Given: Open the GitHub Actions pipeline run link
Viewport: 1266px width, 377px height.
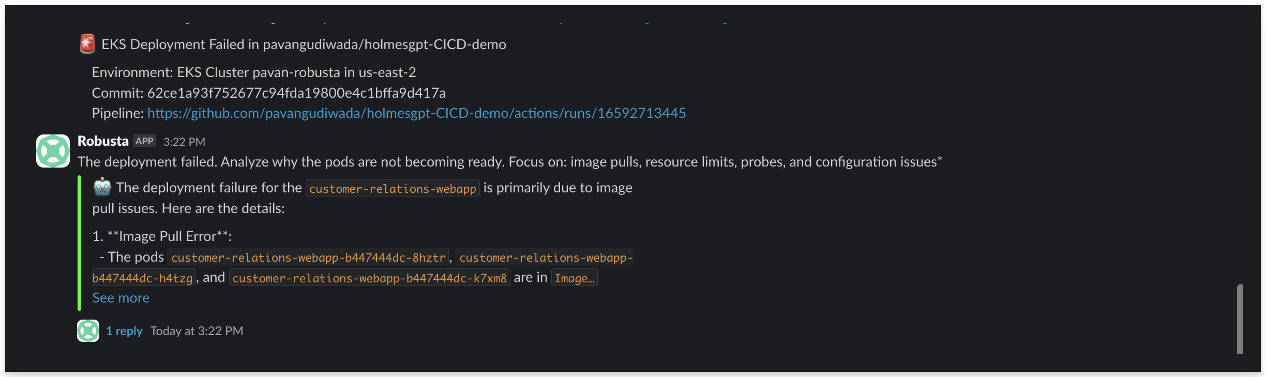Looking at the screenshot, I should point(416,113).
